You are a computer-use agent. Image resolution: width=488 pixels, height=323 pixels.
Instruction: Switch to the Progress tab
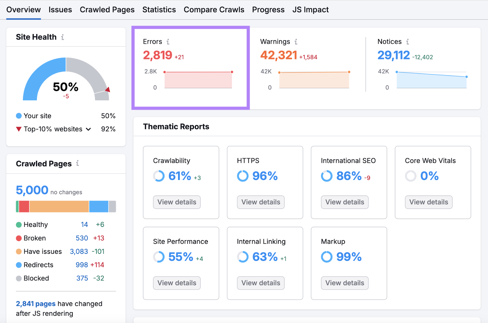[x=268, y=10]
